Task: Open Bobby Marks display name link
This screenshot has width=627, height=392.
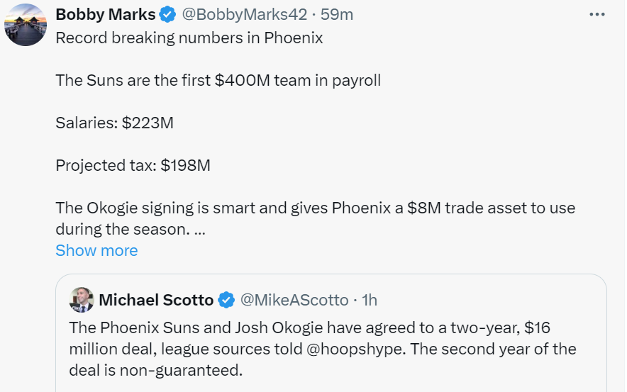Action: point(105,14)
